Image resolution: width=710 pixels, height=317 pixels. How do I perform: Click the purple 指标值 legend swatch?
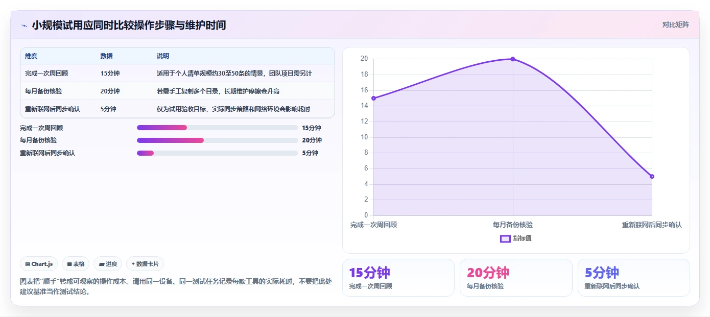(505, 238)
